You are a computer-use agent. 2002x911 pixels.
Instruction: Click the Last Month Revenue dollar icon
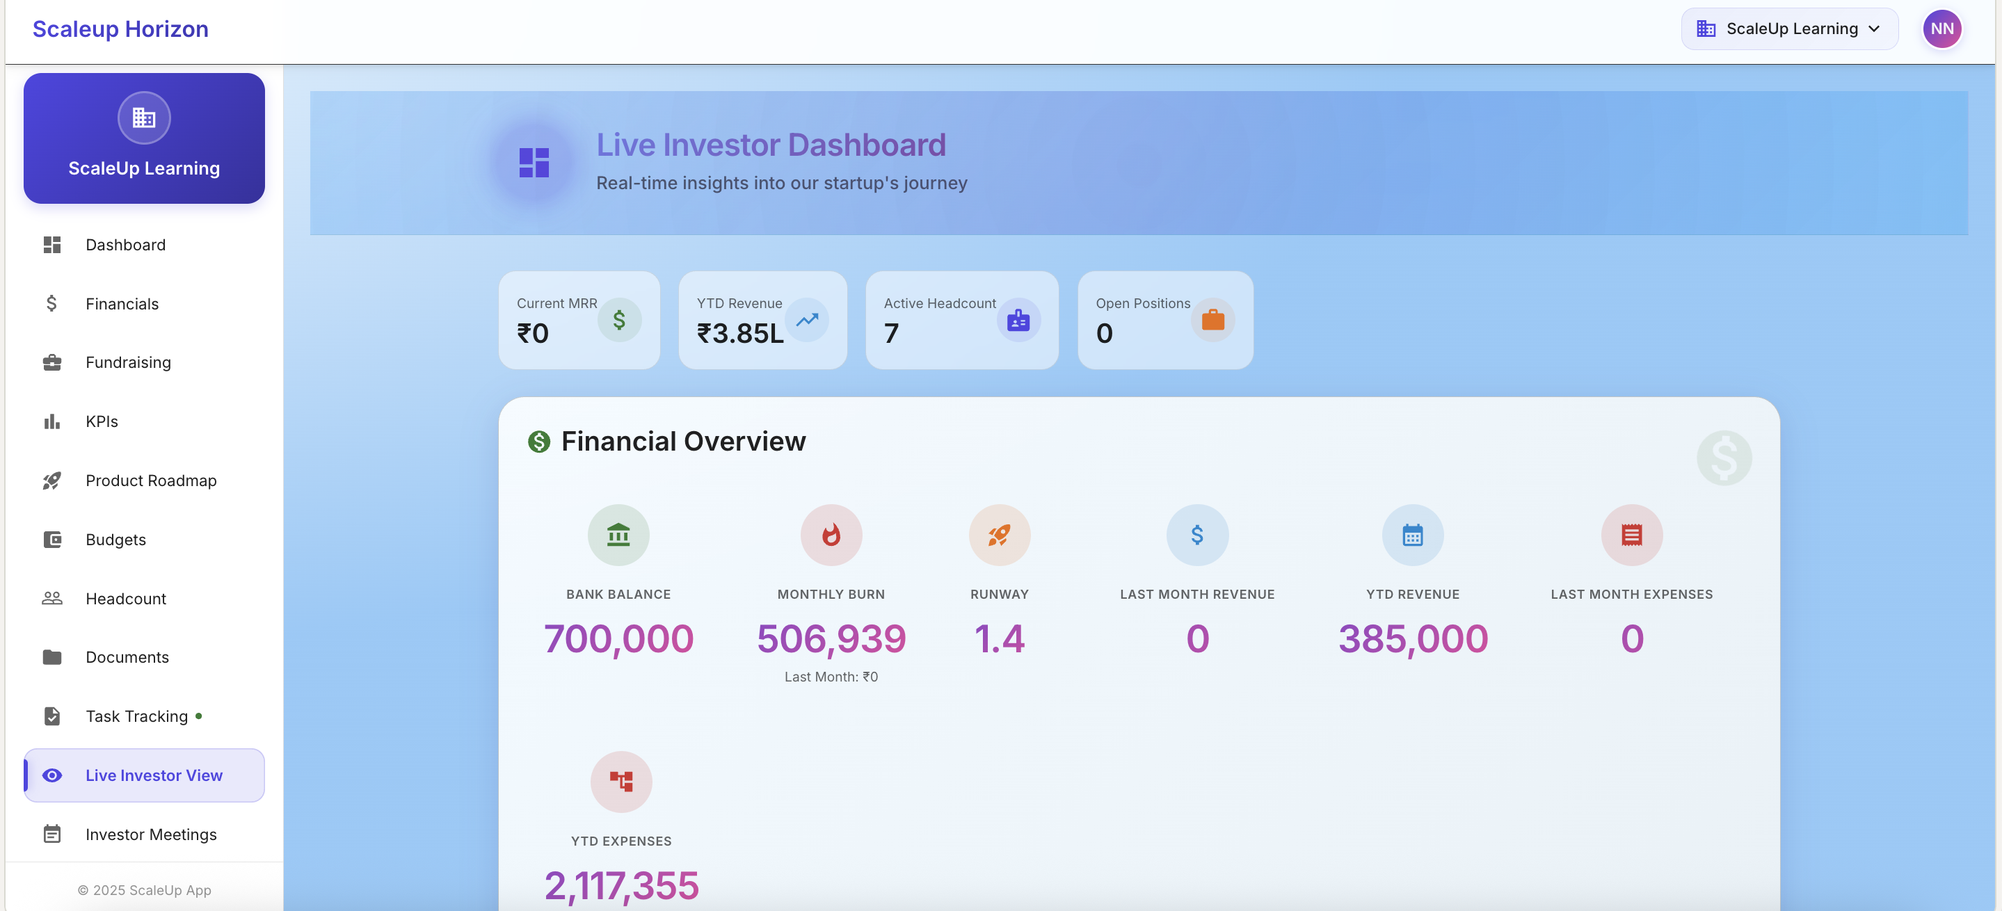[1197, 535]
